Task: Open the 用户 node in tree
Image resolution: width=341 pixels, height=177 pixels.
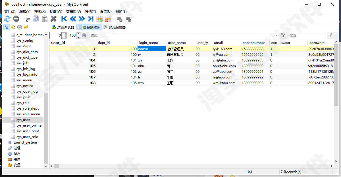Action: (x=17, y=159)
